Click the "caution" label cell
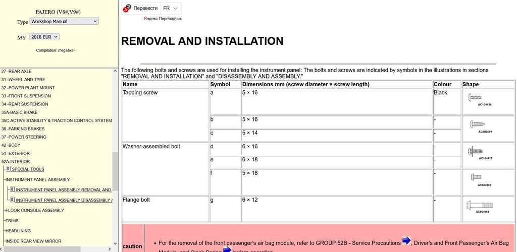The image size is (517, 252). point(132,238)
